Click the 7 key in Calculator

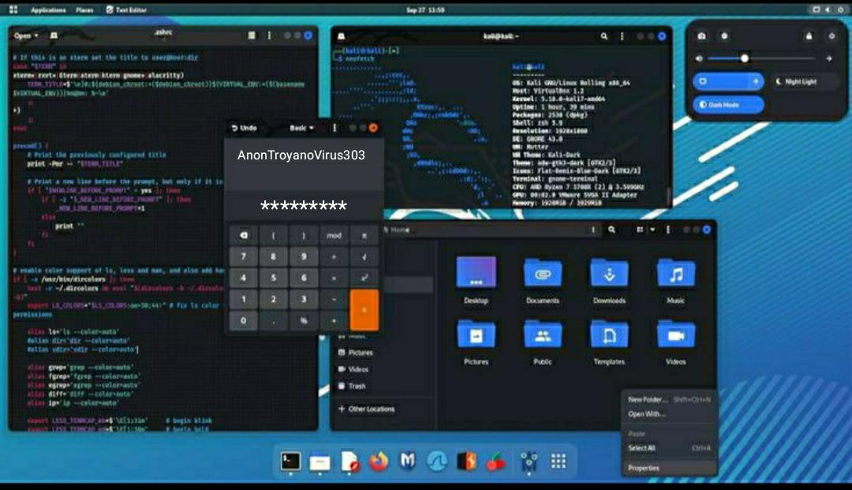(244, 256)
